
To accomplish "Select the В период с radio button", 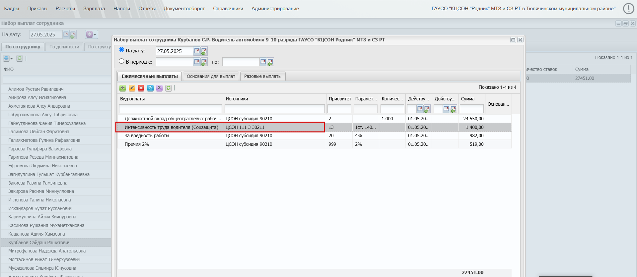I will pyautogui.click(x=121, y=61).
